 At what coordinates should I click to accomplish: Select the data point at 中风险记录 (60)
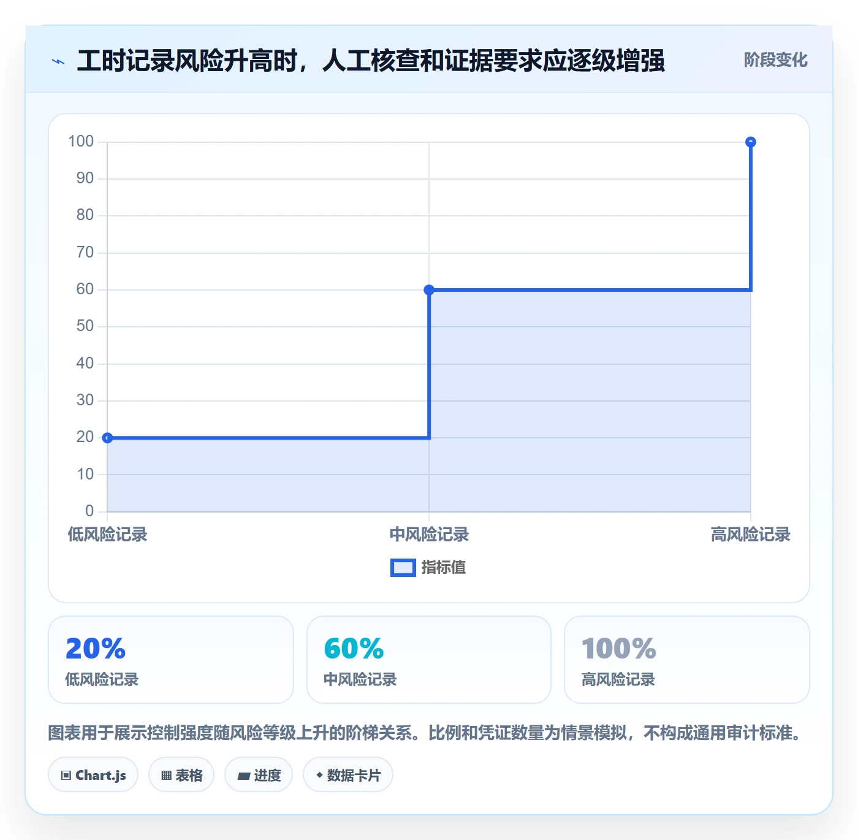click(429, 290)
